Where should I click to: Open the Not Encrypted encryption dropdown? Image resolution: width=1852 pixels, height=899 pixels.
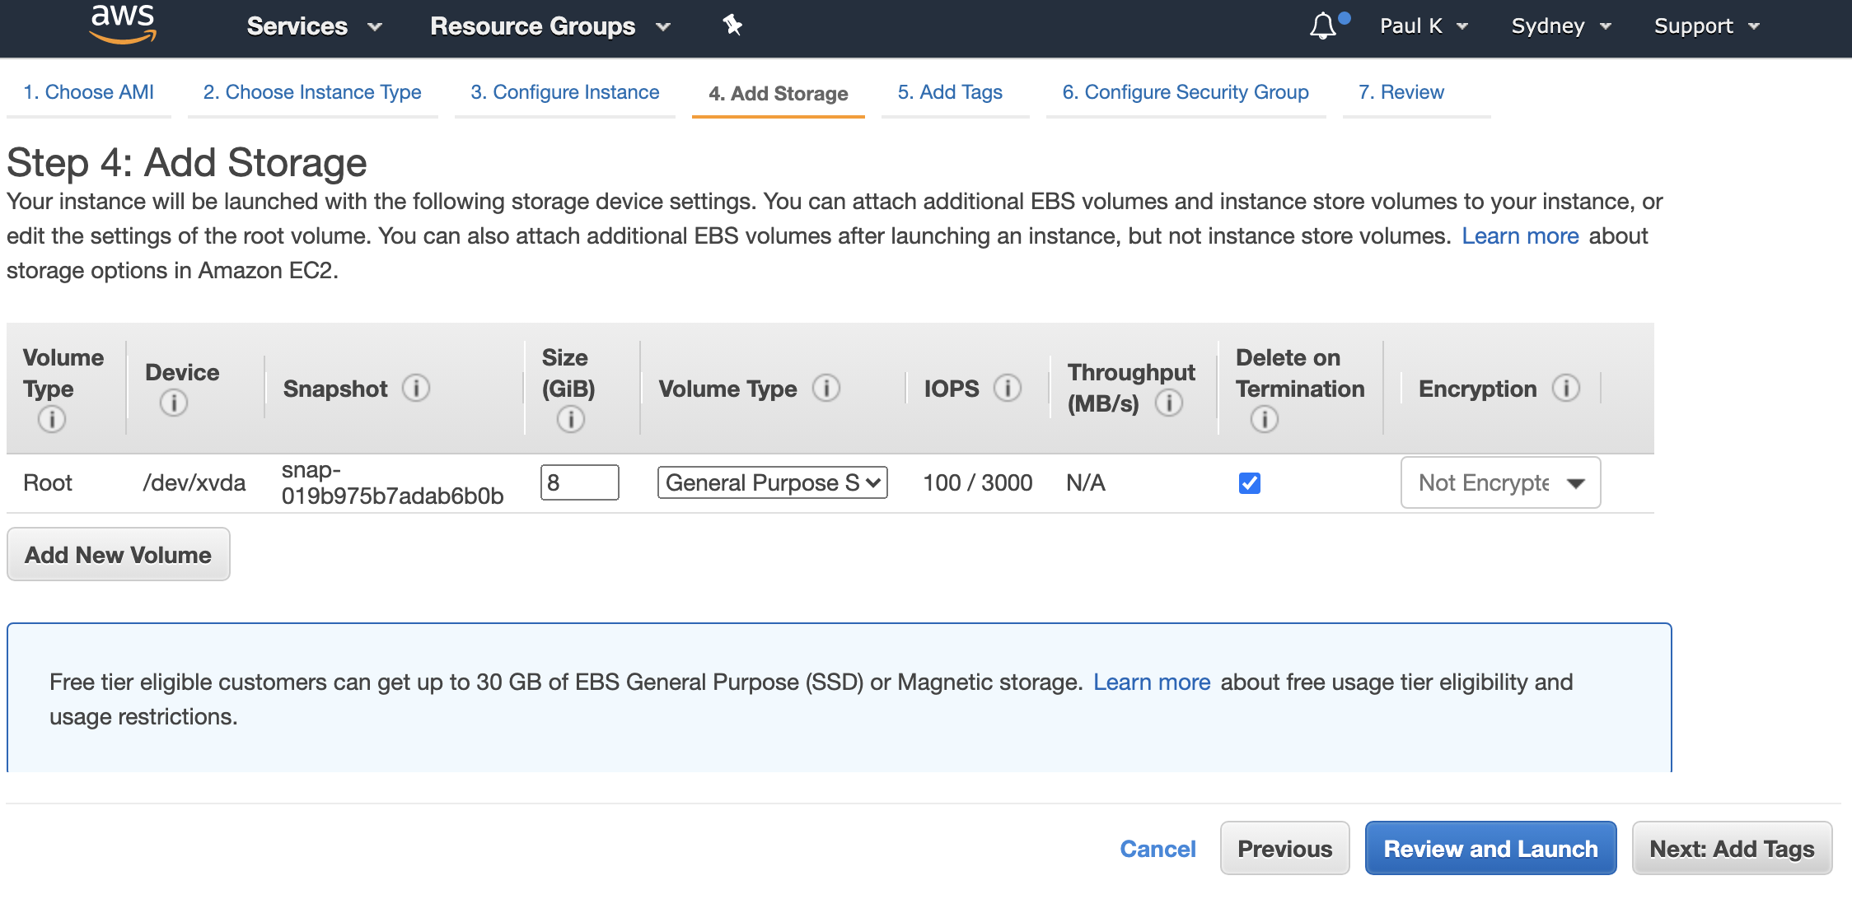point(1501,482)
